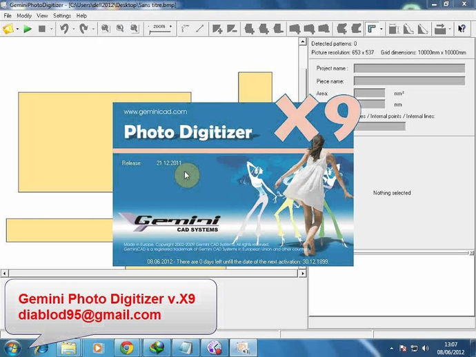Open context help with the question-arrow icon

point(462,29)
